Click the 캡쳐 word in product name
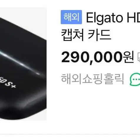The width and height of the screenshot is (140, 140). tap(73, 35)
